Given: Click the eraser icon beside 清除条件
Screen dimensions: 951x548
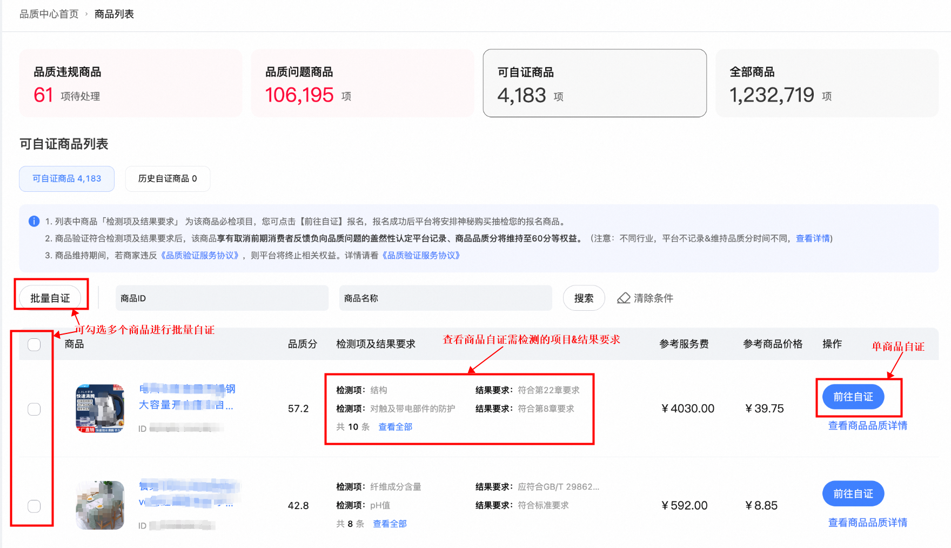Looking at the screenshot, I should (x=624, y=298).
